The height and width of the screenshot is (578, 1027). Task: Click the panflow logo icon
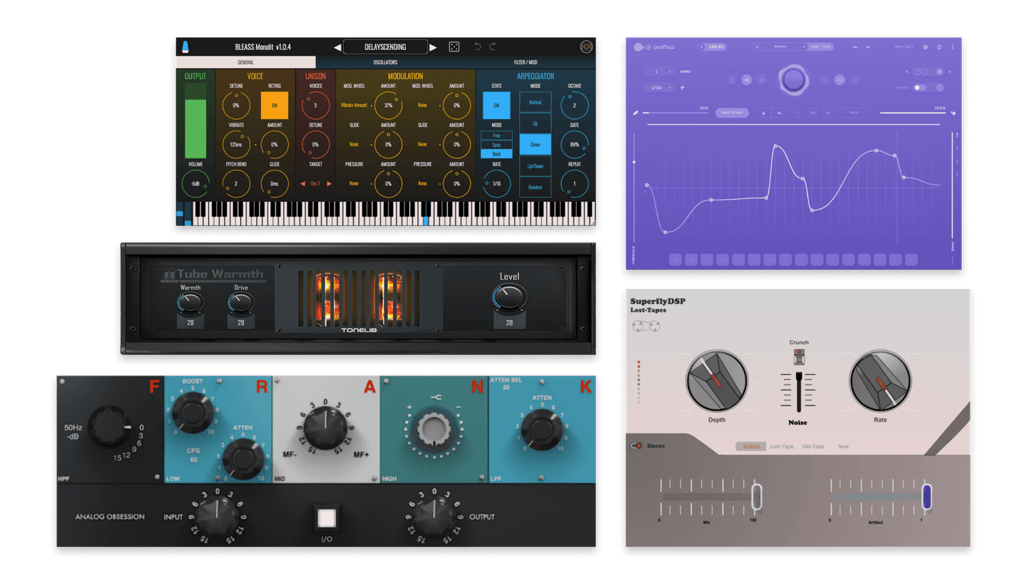(x=642, y=47)
